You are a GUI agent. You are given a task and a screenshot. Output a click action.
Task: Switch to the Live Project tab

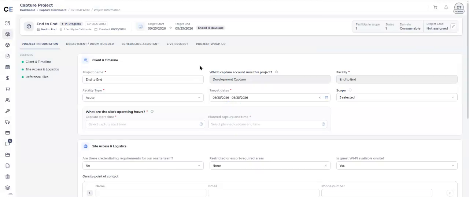click(x=177, y=44)
